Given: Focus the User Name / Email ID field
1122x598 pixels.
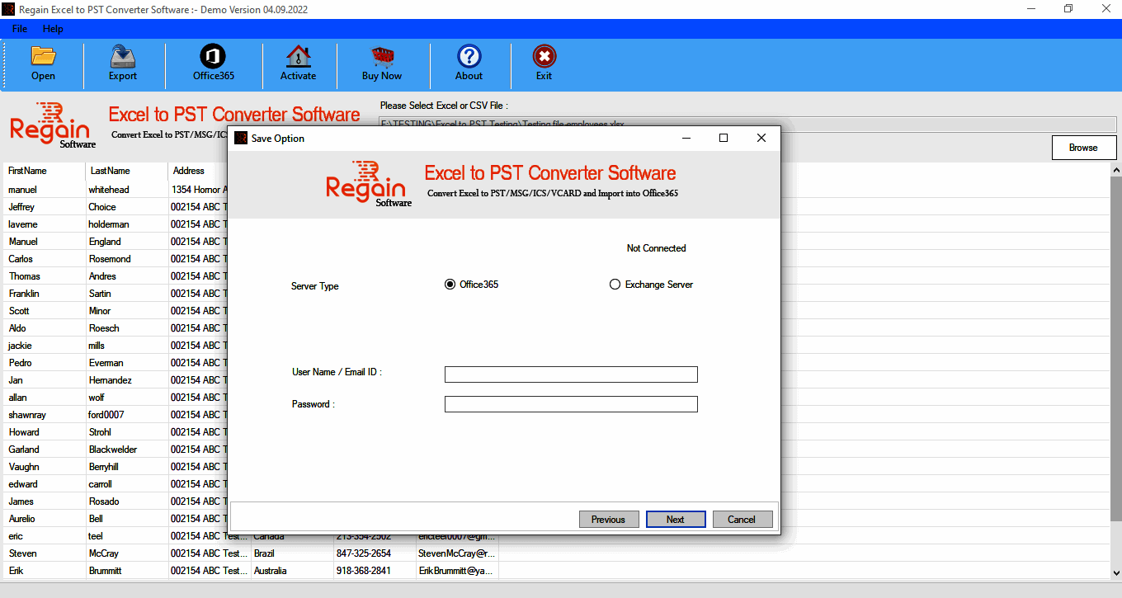Looking at the screenshot, I should 571,374.
